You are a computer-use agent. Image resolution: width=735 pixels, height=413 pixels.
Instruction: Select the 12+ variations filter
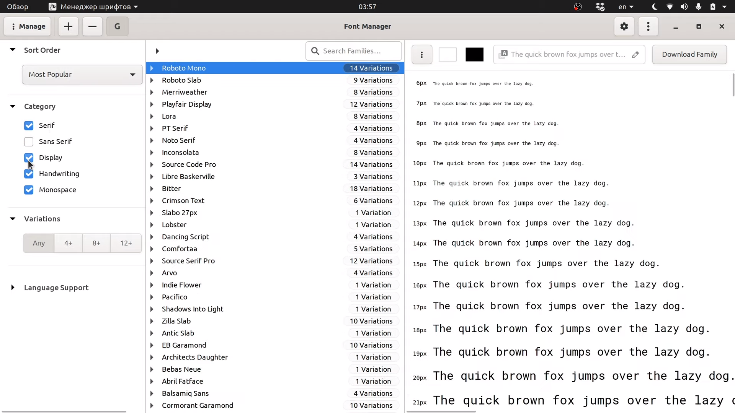coord(126,243)
